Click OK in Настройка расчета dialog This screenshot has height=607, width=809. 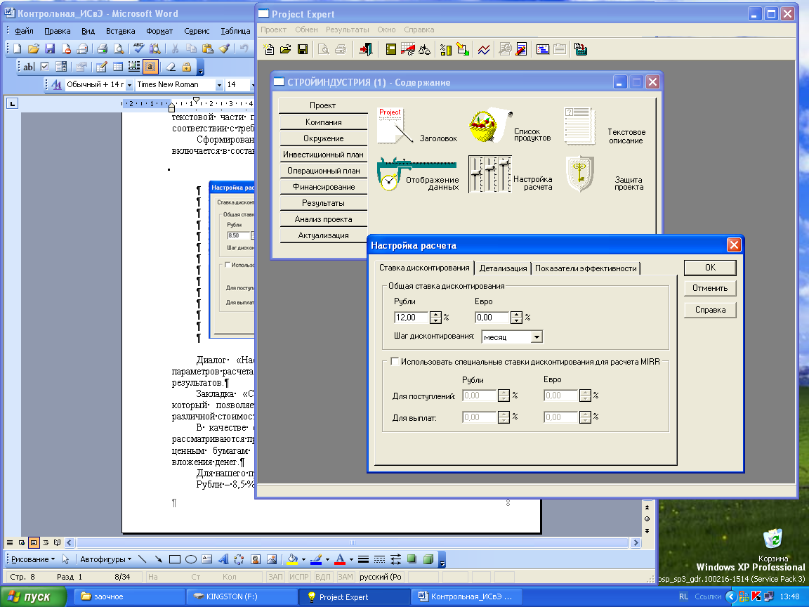(x=710, y=268)
